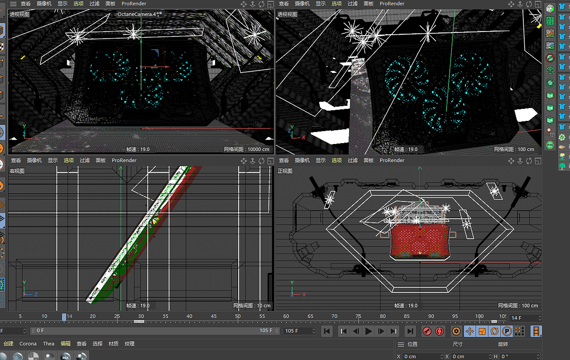Go to start of animation
The height and width of the screenshot is (360, 570).
[x=327, y=331]
